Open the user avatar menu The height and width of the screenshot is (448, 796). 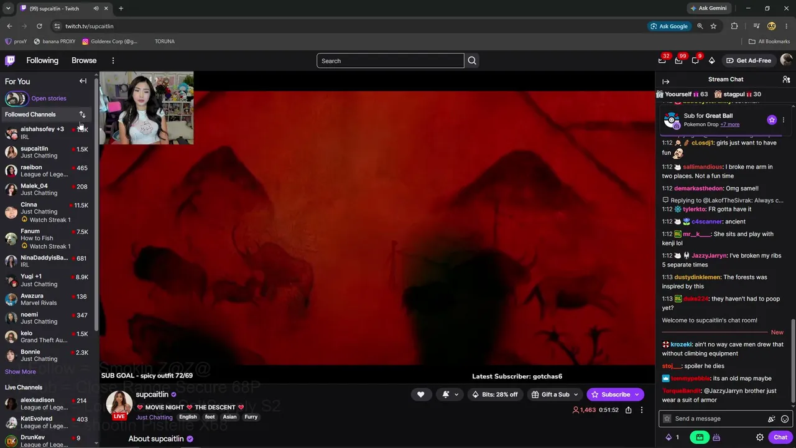tap(786, 60)
